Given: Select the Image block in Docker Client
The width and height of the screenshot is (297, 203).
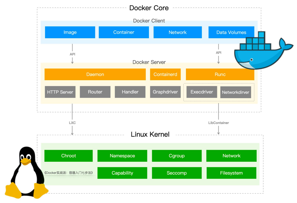Looking at the screenshot, I should [70, 32].
